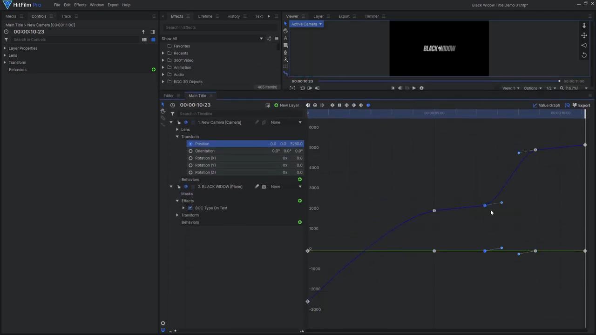Add a behavior to layer 1 in timeline

tap(300, 180)
